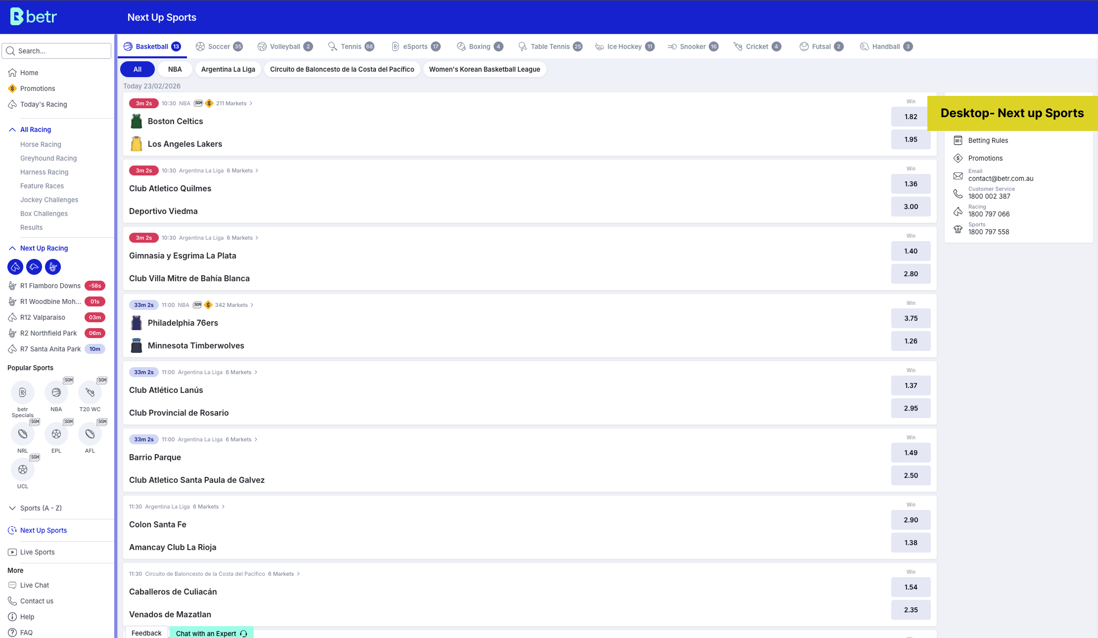The width and height of the screenshot is (1098, 638).
Task: Click the betr logo in header
Action: pyautogui.click(x=34, y=17)
